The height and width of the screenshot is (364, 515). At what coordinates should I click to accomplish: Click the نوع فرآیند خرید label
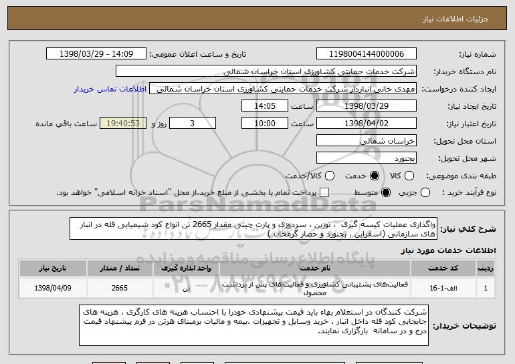tap(470, 193)
